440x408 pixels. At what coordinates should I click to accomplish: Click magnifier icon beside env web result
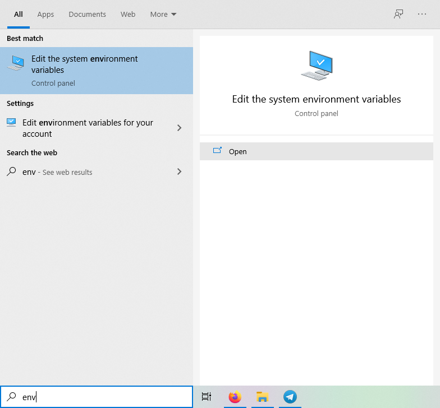[x=11, y=171]
